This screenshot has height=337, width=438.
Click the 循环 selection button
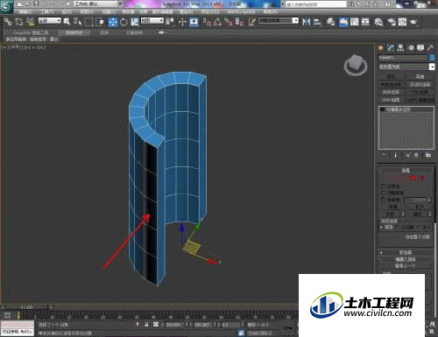[416, 214]
